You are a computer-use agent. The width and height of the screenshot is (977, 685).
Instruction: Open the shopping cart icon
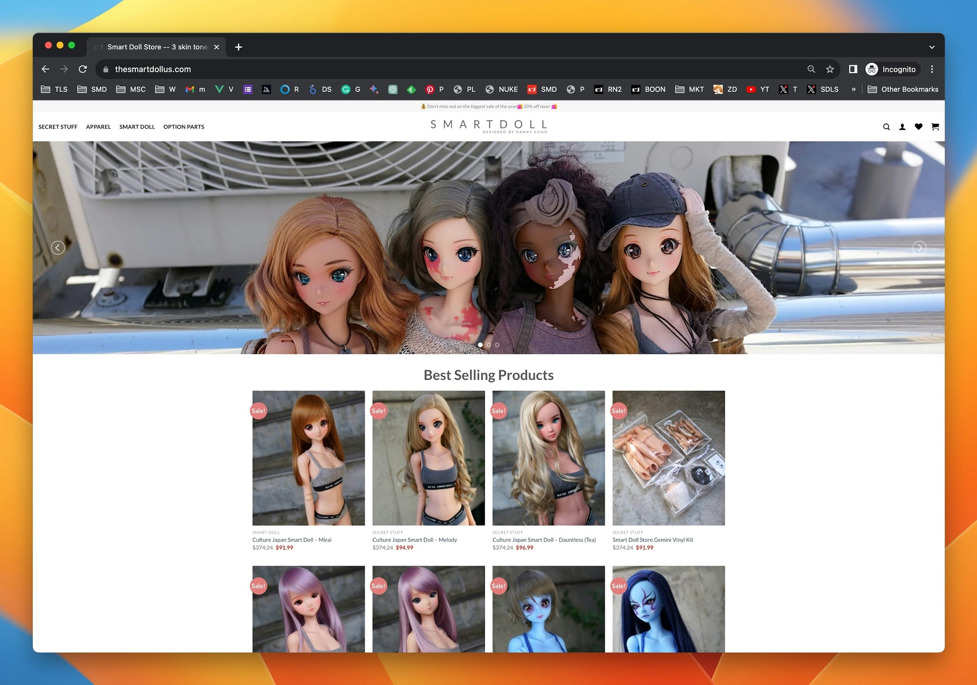(935, 127)
